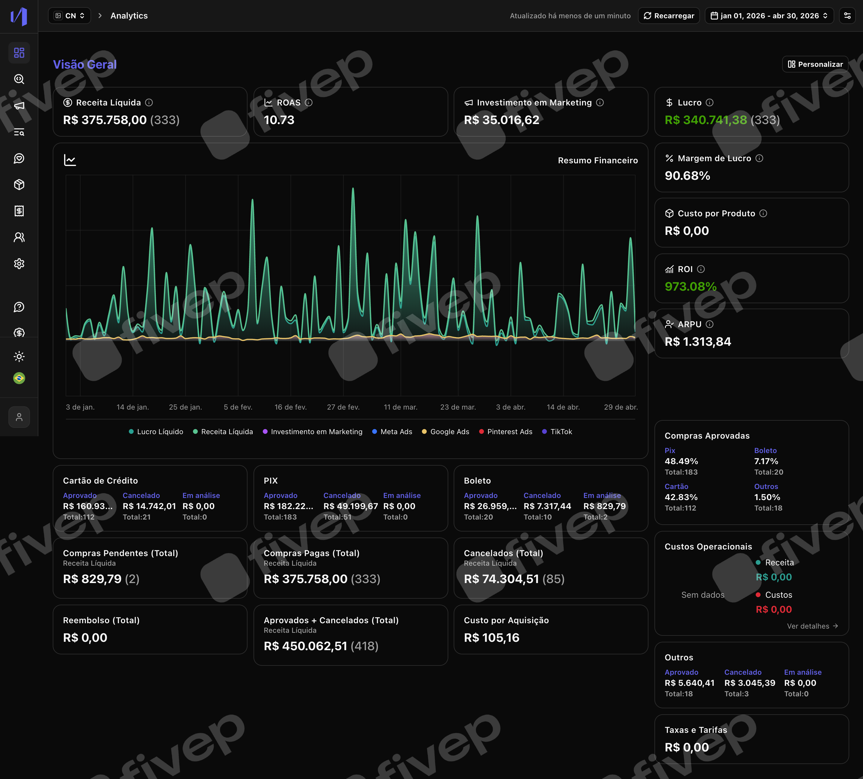863x779 pixels.
Task: Click the R$ 5.640,41 Outros approved value
Action: coord(689,683)
